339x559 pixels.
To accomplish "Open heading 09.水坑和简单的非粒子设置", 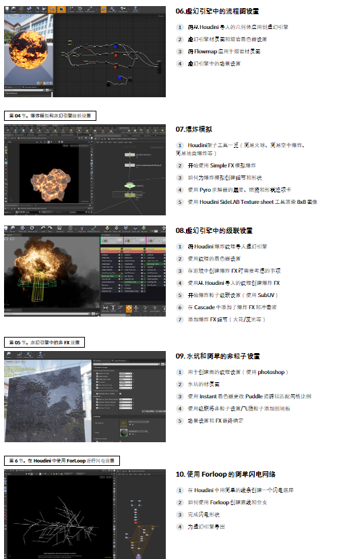I will click(218, 356).
